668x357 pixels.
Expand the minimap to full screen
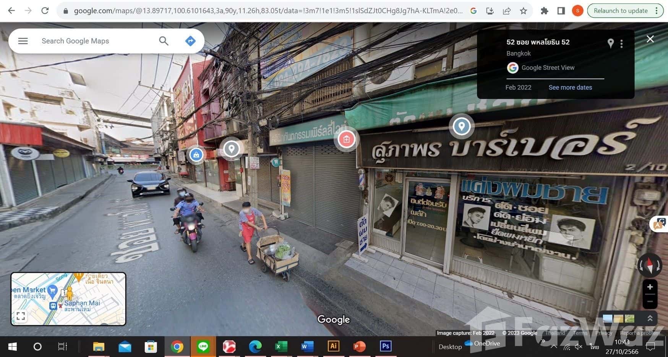[21, 316]
